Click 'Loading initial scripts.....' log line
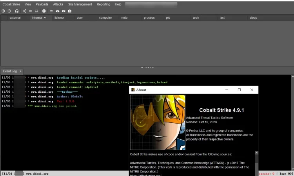Viewport: 294px width, 176px height. (81, 77)
